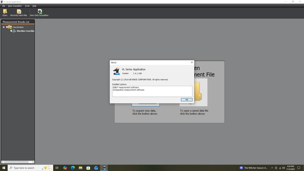Click the horizontal scrollbar thumb in results panel
The height and width of the screenshot is (171, 304).
pos(16,162)
